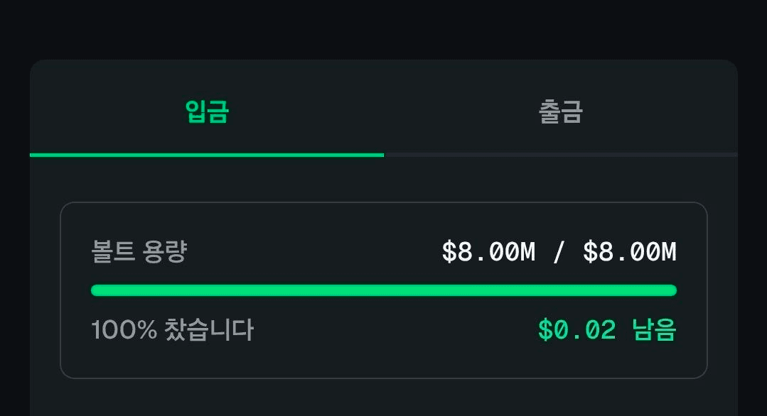
Task: Click the 용량 word in the card title
Action: point(165,252)
